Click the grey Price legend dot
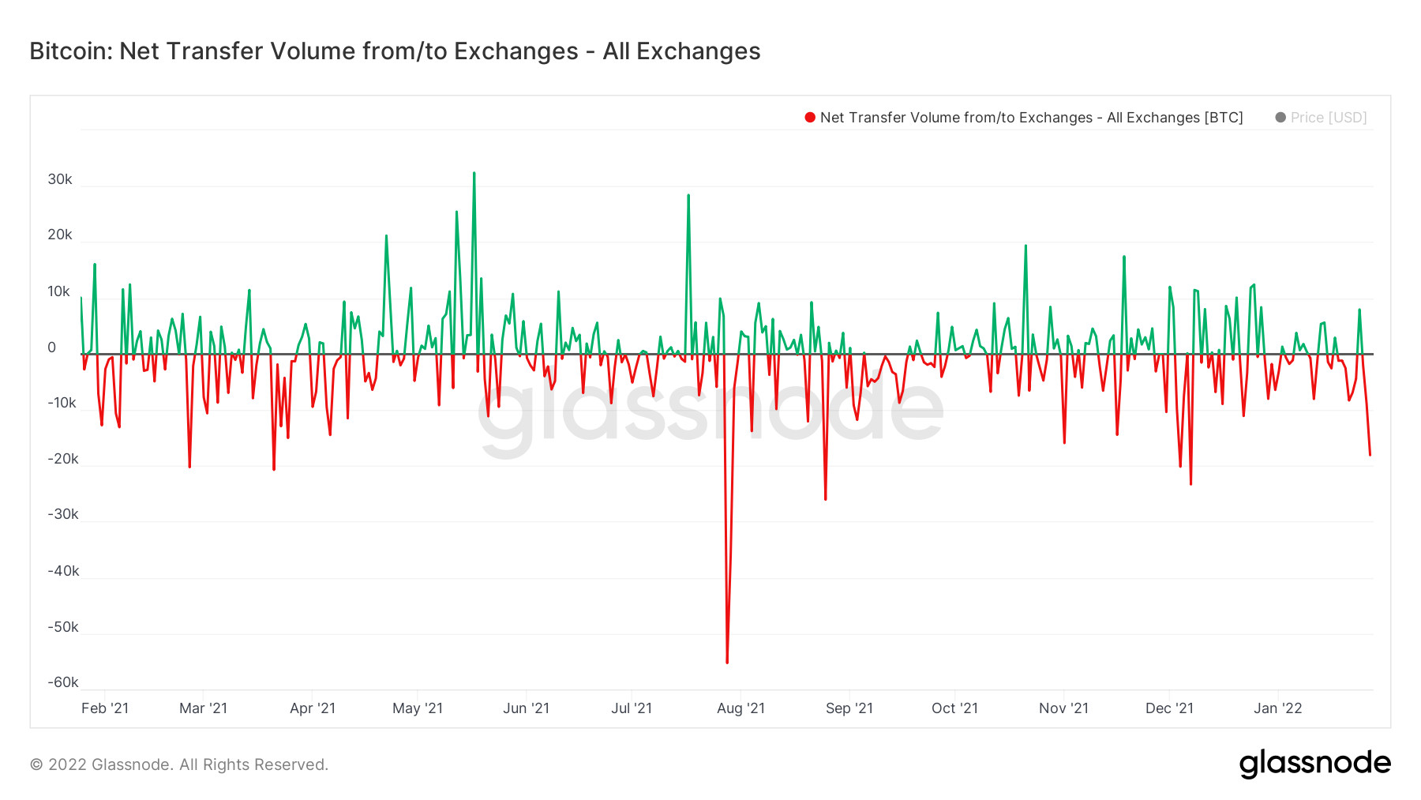Viewport: 1421px width, 800px height. [1280, 118]
